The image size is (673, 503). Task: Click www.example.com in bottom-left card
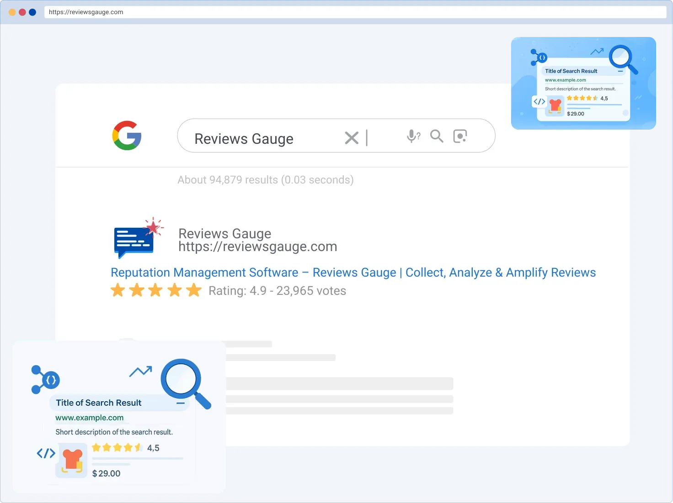pos(90,418)
